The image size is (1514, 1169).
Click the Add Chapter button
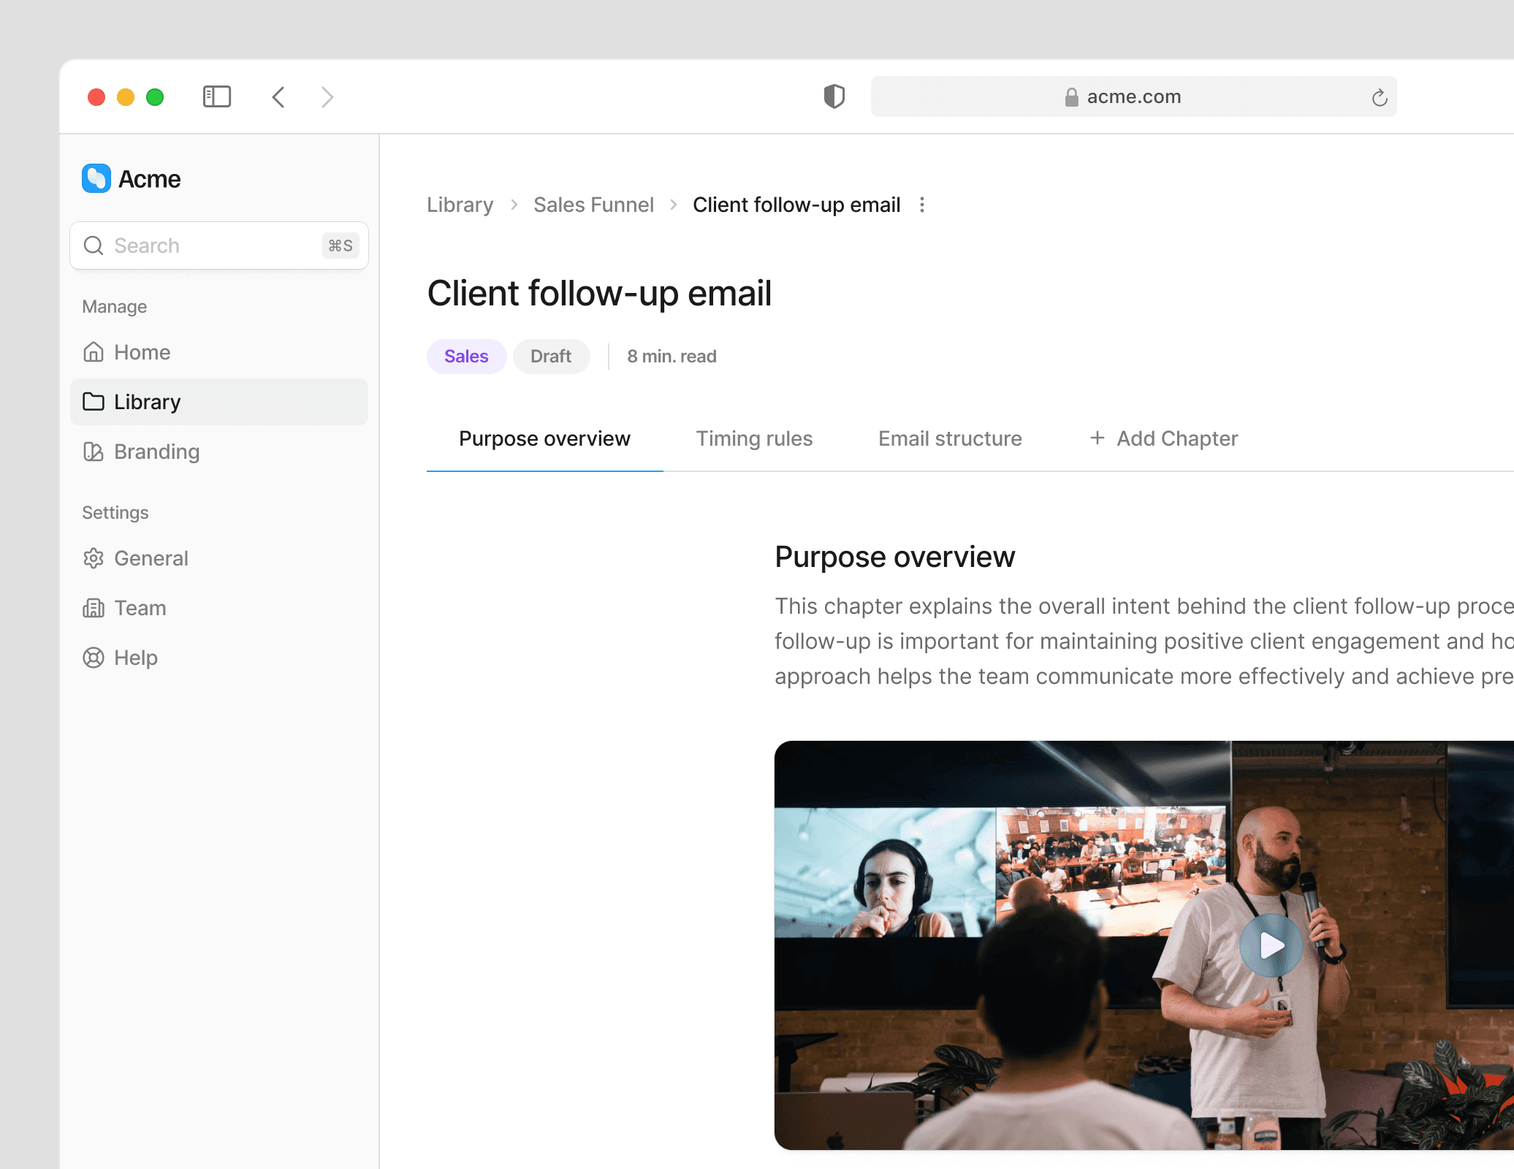pyautogui.click(x=1163, y=438)
